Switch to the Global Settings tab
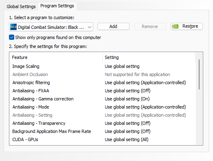The image size is (213, 161). click(21, 7)
